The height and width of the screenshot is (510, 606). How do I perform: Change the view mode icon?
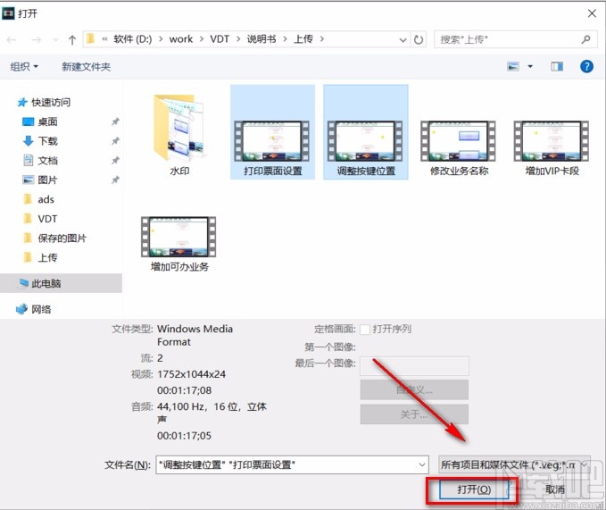click(x=513, y=66)
